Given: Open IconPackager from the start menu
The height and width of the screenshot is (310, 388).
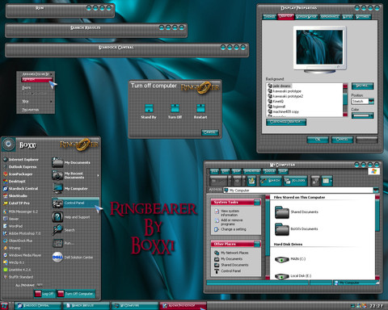Looking at the screenshot, I should click(x=18, y=174).
